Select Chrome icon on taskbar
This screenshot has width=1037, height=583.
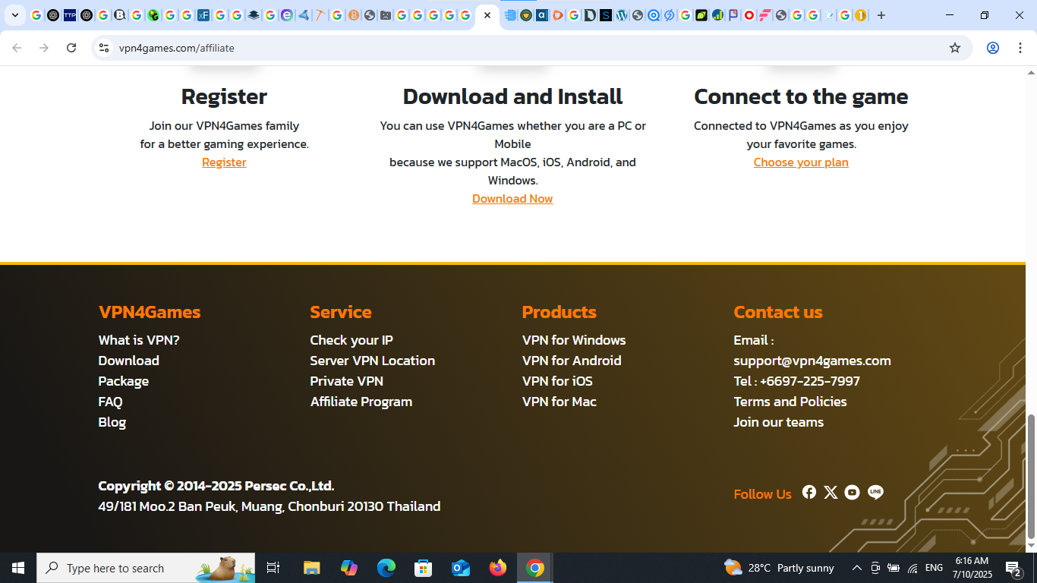tap(535, 568)
